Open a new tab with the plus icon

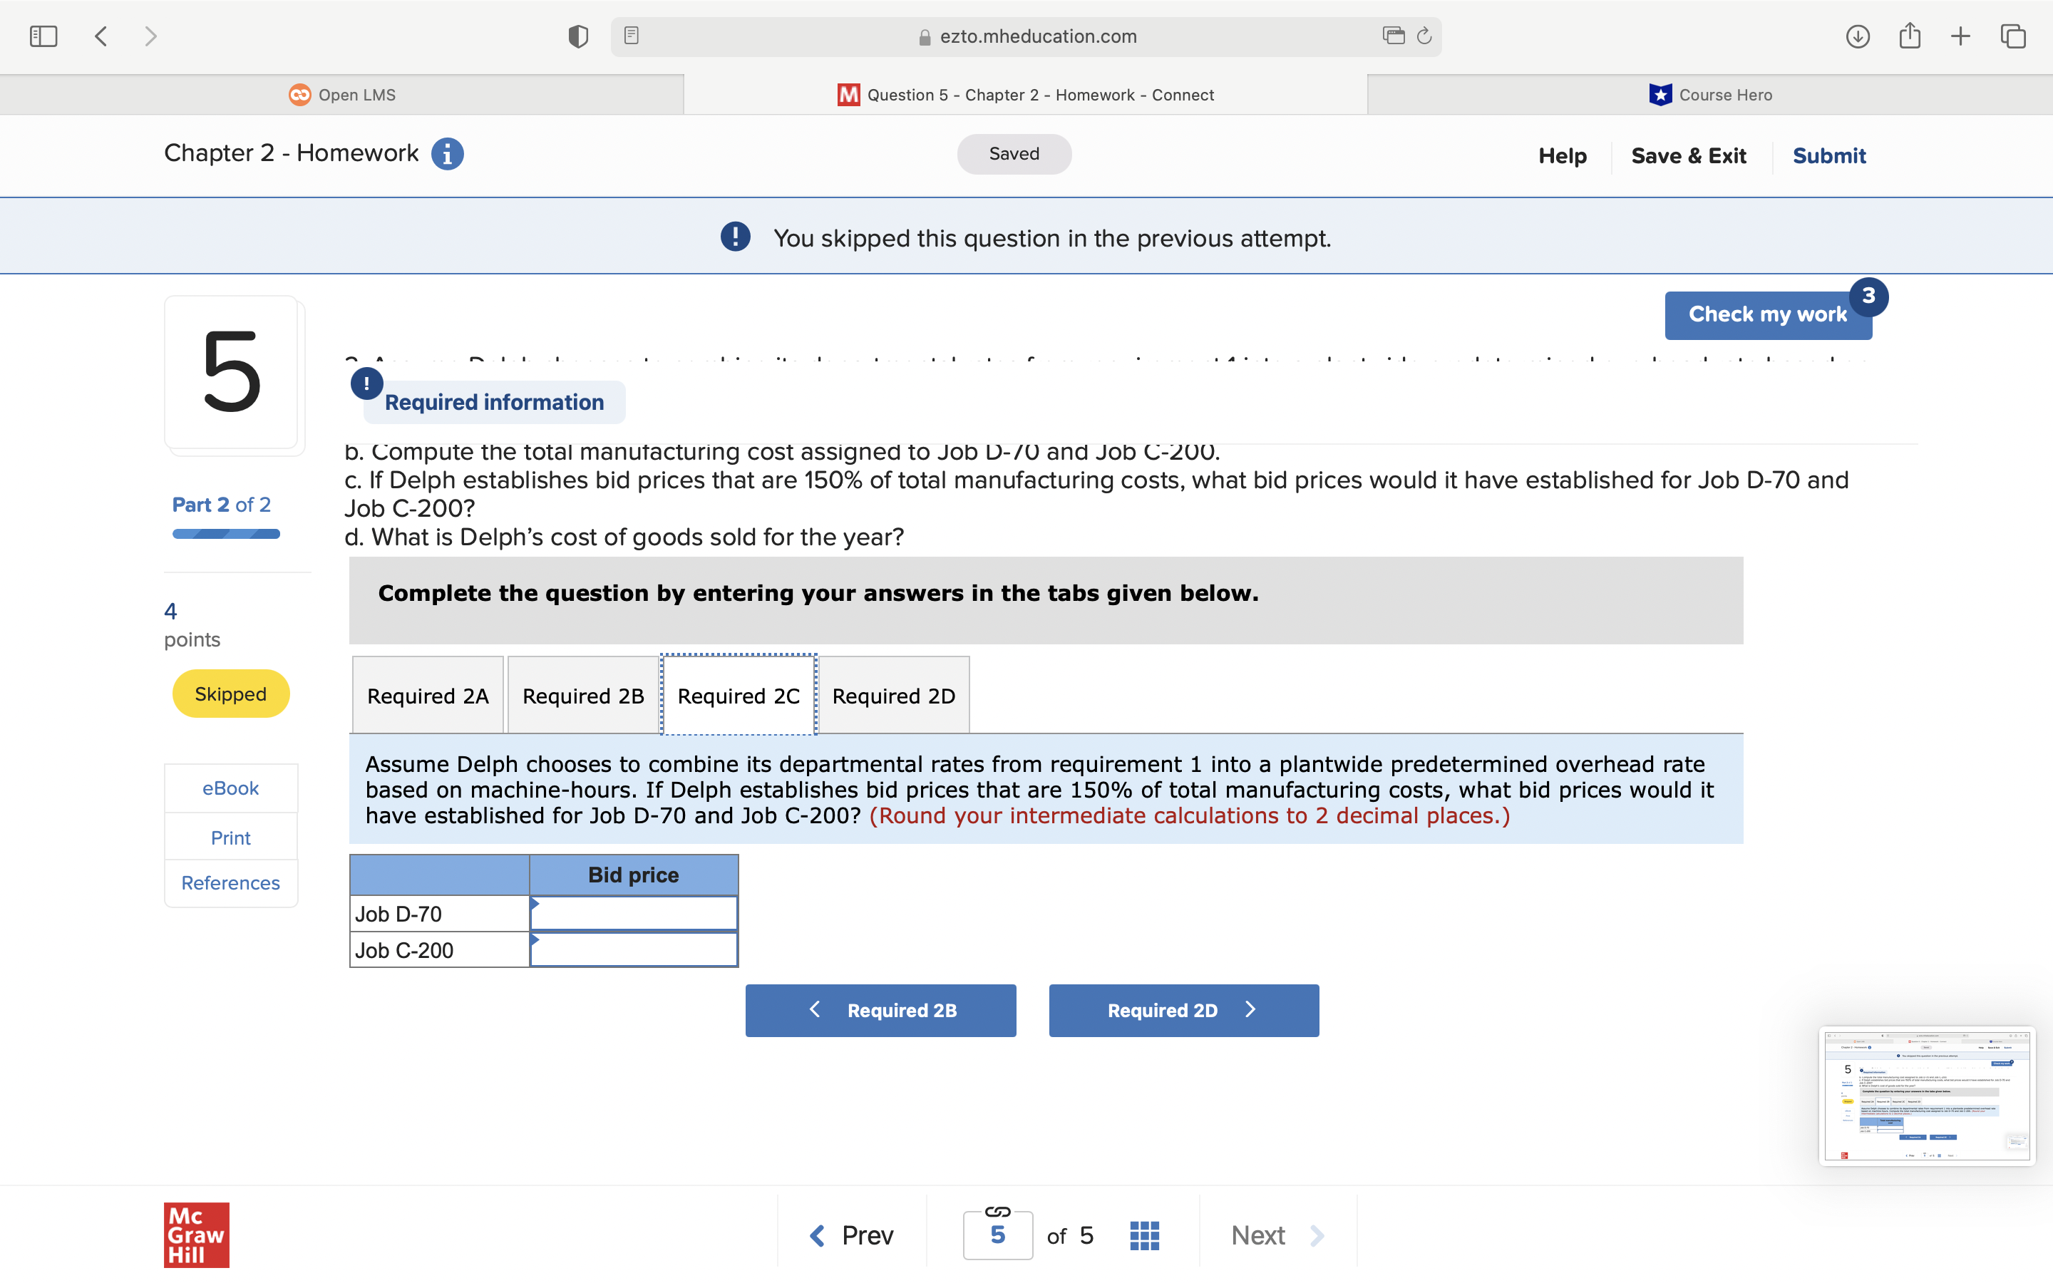tap(1960, 36)
